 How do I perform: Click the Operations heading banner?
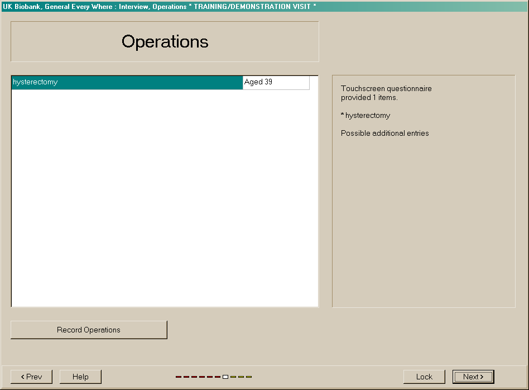[x=165, y=41]
